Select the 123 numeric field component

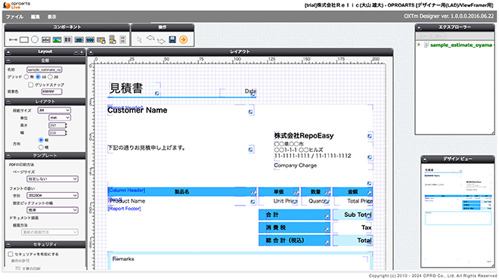[79, 40]
